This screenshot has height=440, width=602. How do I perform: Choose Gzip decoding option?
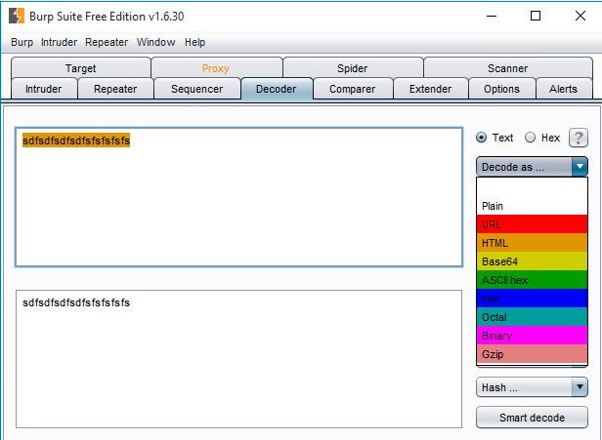[532, 354]
